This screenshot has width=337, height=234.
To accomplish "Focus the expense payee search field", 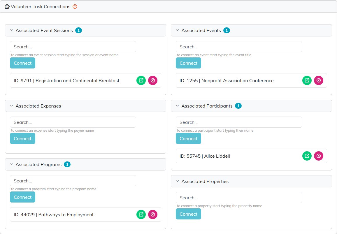I will (x=73, y=122).
